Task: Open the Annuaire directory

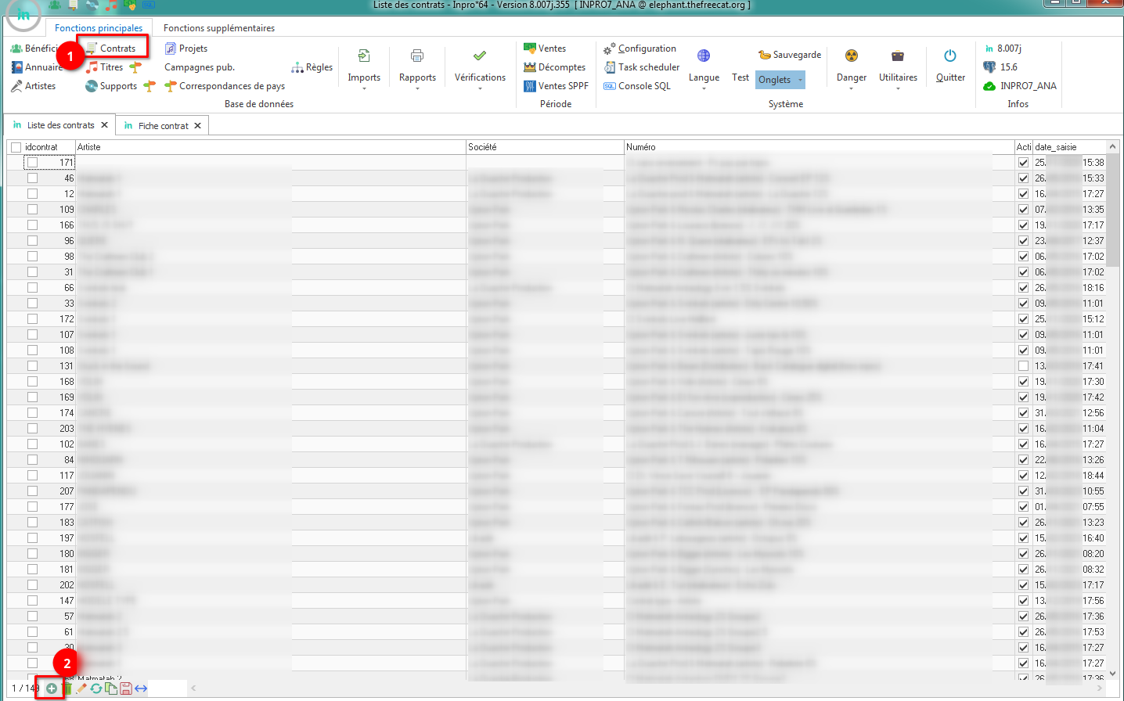Action: tap(37, 67)
